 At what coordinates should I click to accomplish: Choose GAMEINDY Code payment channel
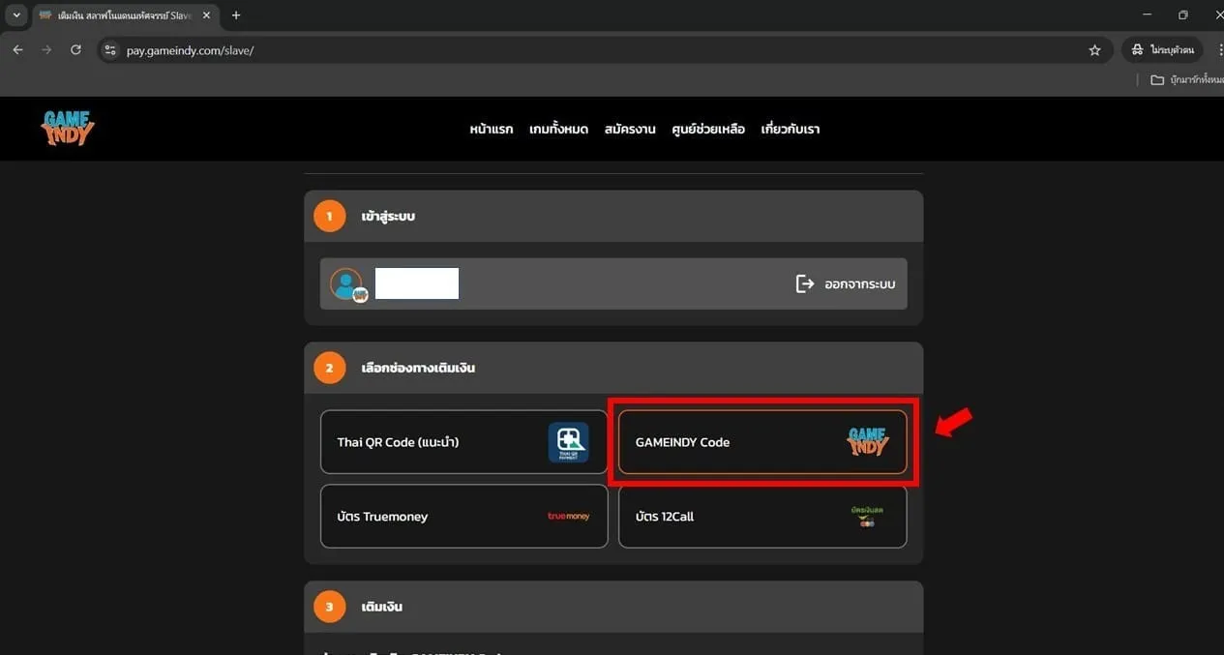click(762, 442)
